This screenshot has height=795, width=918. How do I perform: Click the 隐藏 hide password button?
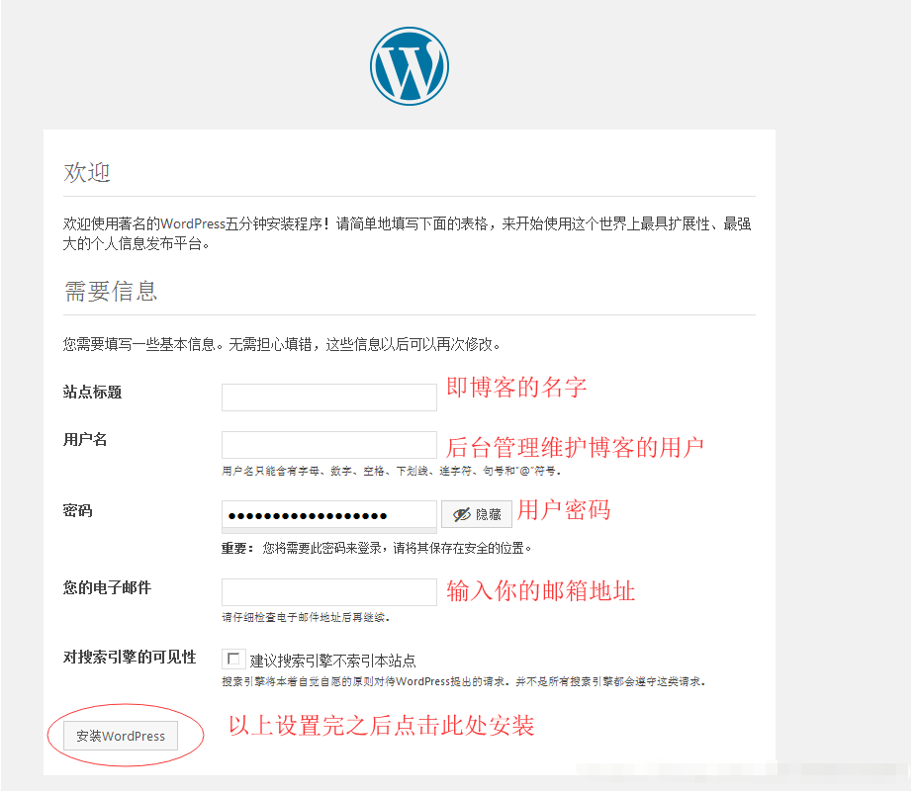477,514
